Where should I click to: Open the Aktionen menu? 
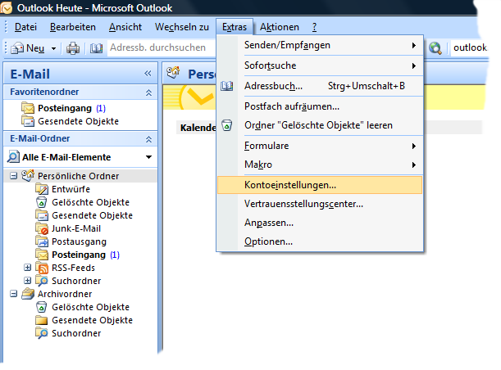(280, 27)
